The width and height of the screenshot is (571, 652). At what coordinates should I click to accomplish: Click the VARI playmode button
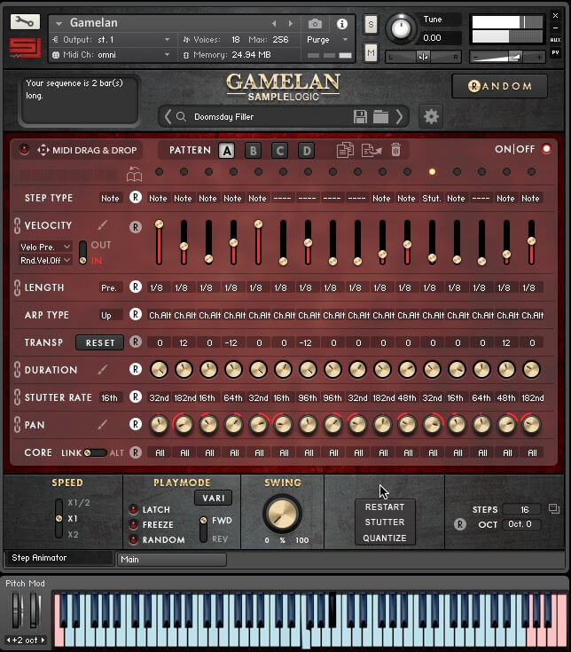coord(213,499)
